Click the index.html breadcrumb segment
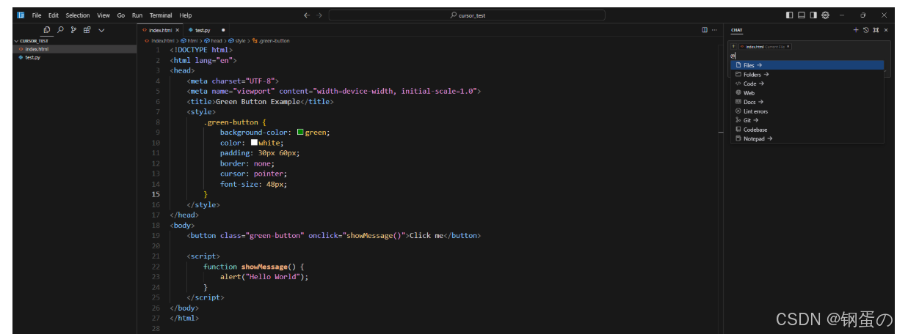Screen dimensions: 897x334 162,41
